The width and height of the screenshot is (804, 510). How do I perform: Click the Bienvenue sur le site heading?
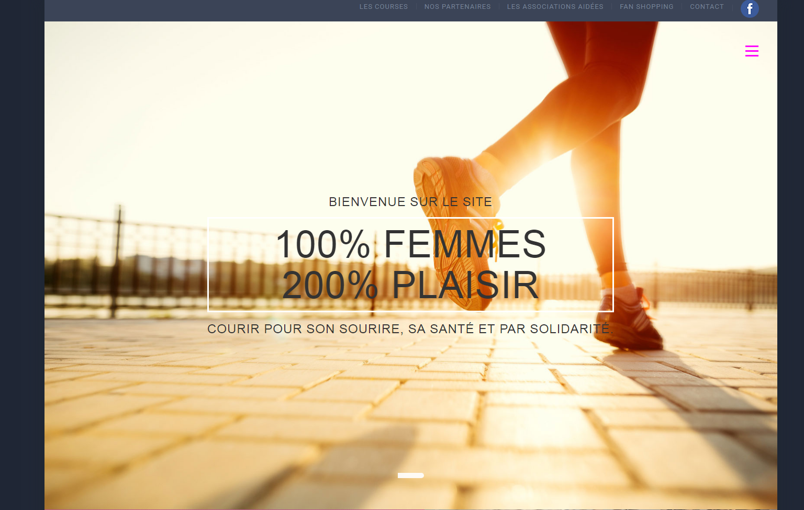tap(410, 202)
